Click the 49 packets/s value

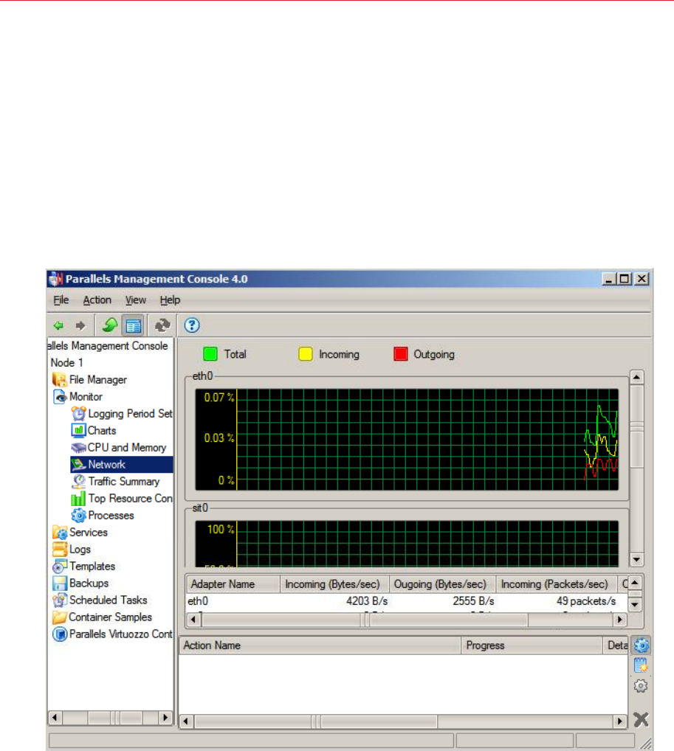[x=586, y=601]
